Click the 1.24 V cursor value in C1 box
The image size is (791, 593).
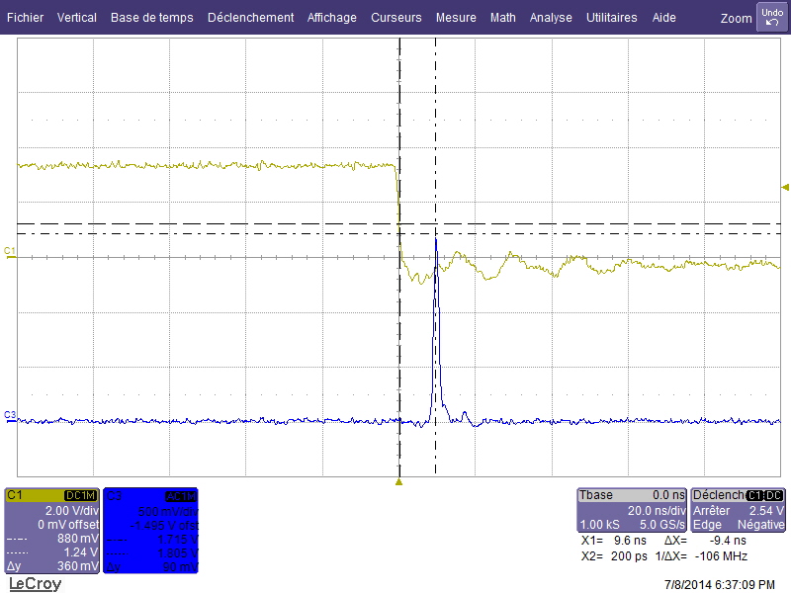click(x=81, y=552)
